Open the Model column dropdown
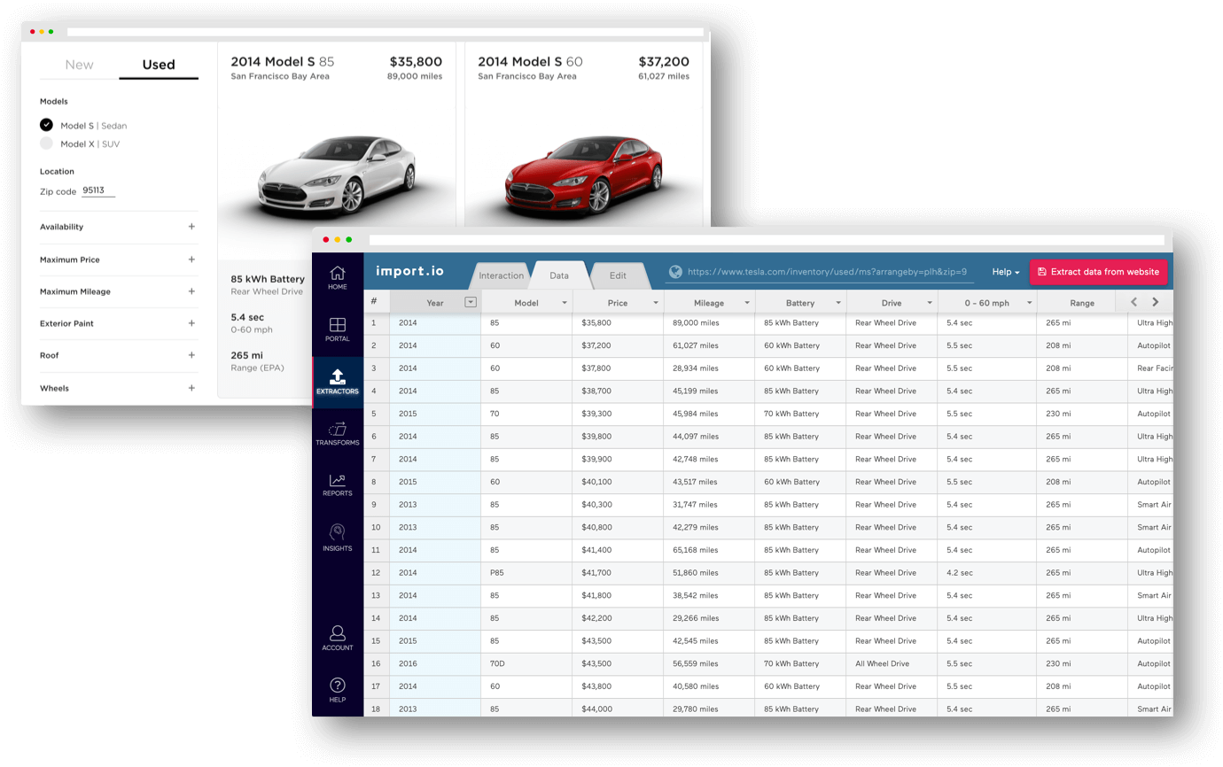Screen dimensions: 1223x767 click(565, 303)
